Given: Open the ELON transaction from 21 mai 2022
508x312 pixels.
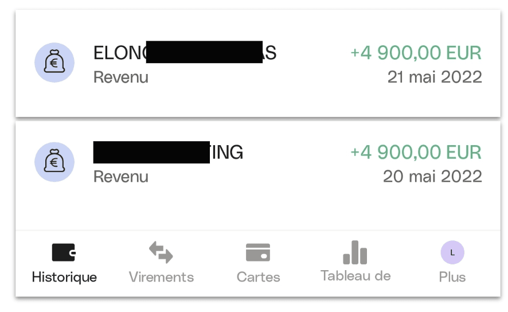Looking at the screenshot, I should tap(258, 63).
